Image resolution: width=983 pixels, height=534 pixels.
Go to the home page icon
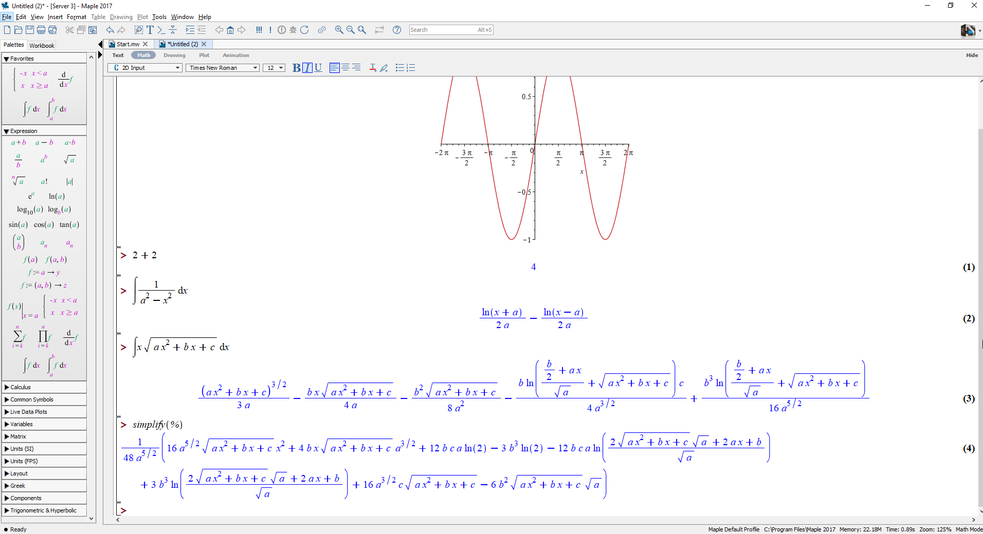pyautogui.click(x=230, y=30)
